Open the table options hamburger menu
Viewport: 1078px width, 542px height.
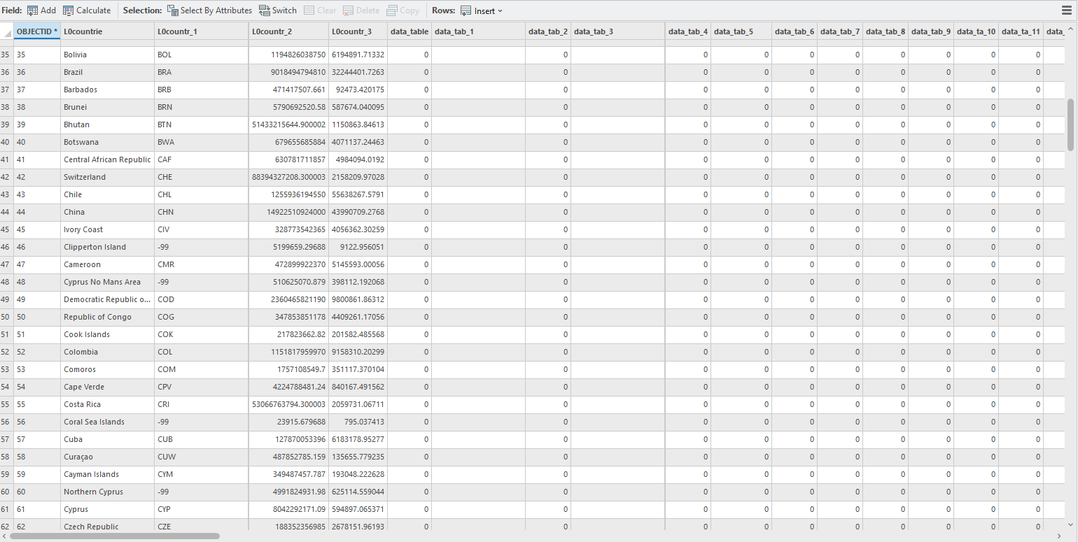pyautogui.click(x=1067, y=10)
